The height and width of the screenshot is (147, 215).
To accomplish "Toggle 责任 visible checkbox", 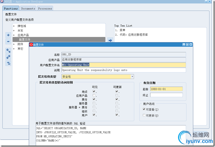I will click(94, 99).
